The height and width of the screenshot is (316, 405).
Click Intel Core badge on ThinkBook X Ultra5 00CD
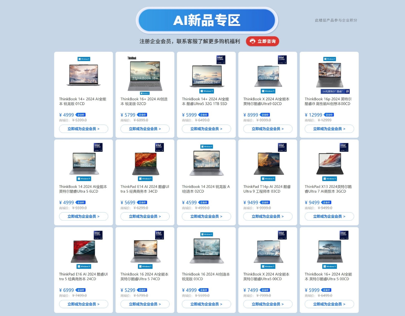pos(282,235)
